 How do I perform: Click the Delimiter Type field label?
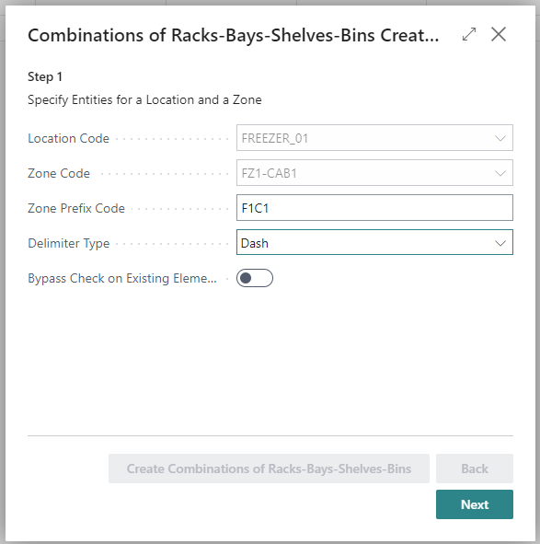(69, 243)
